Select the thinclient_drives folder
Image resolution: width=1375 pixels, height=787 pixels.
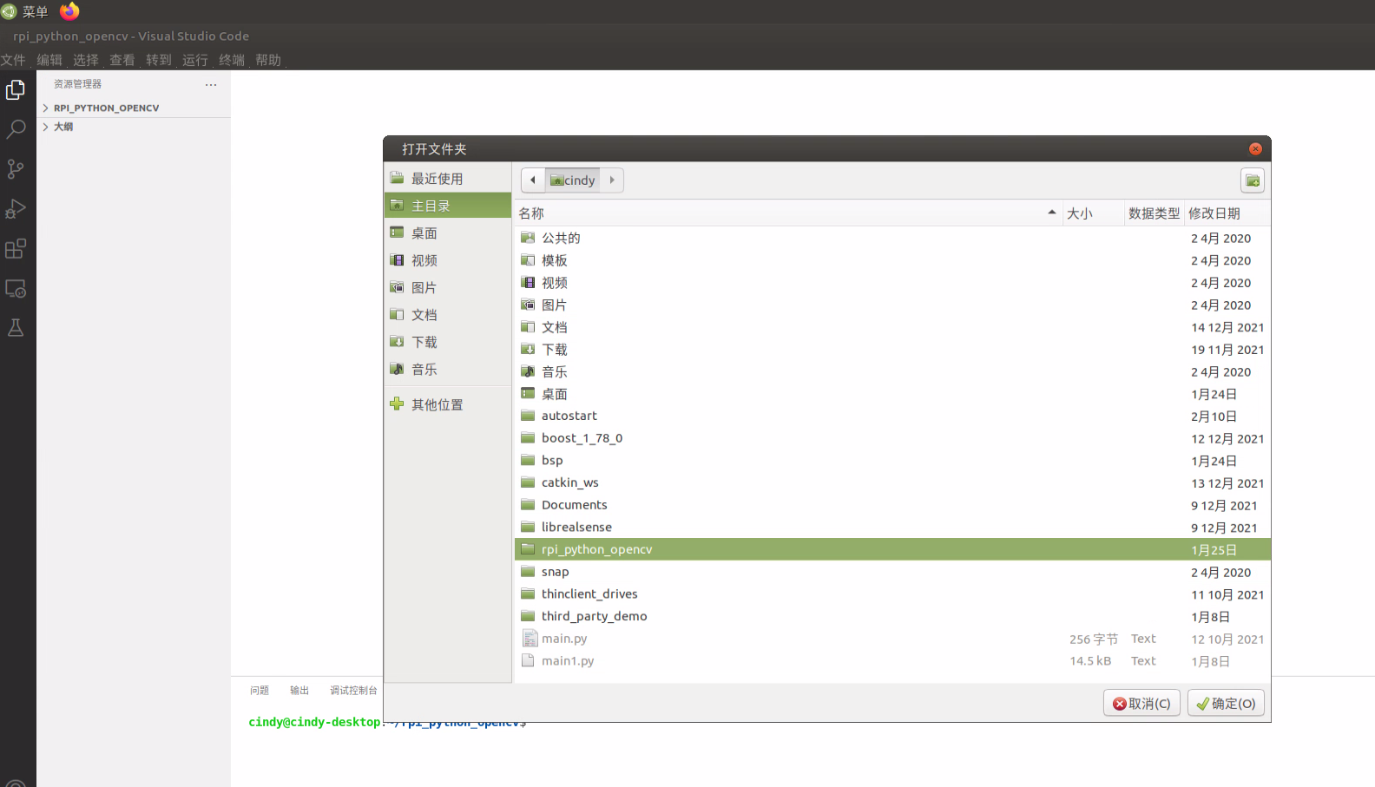pos(892,594)
